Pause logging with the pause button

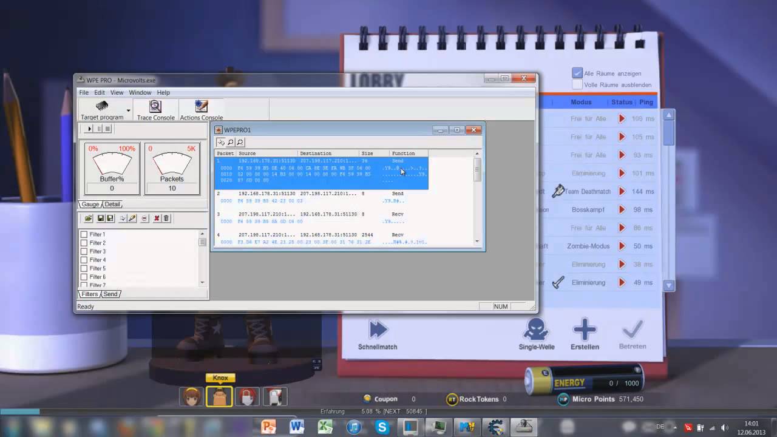[x=99, y=129]
